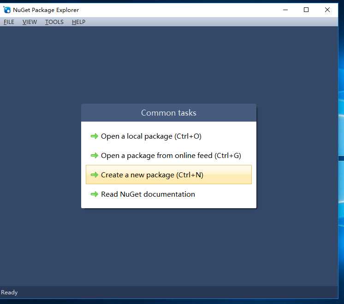
Task: Click green arrow beside online feed option
Action: coord(95,155)
